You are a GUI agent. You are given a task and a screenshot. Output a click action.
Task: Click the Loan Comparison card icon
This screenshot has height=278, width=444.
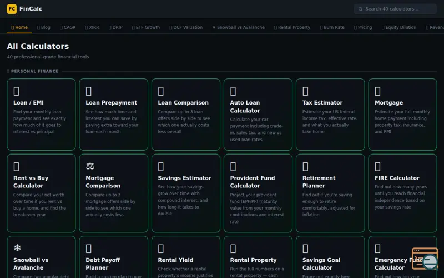tap(161, 91)
